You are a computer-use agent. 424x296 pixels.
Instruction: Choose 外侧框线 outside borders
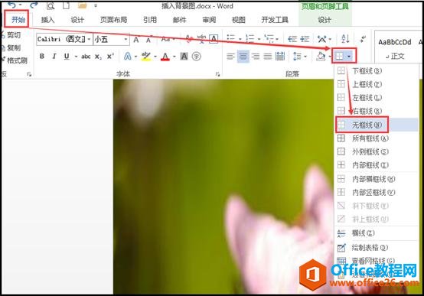pos(376,151)
